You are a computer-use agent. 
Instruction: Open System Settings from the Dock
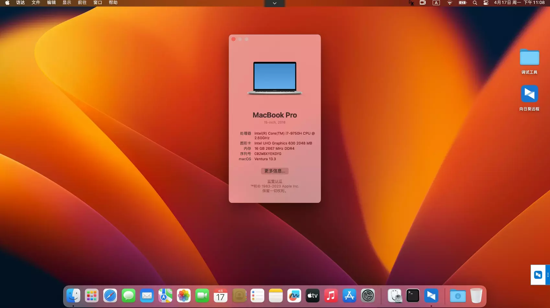[368, 295]
